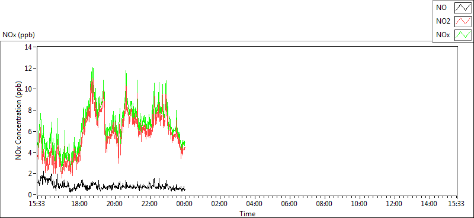Viewport: 474px width, 218px height.
Task: Click the NO2 red line legend icon
Action: click(x=463, y=21)
